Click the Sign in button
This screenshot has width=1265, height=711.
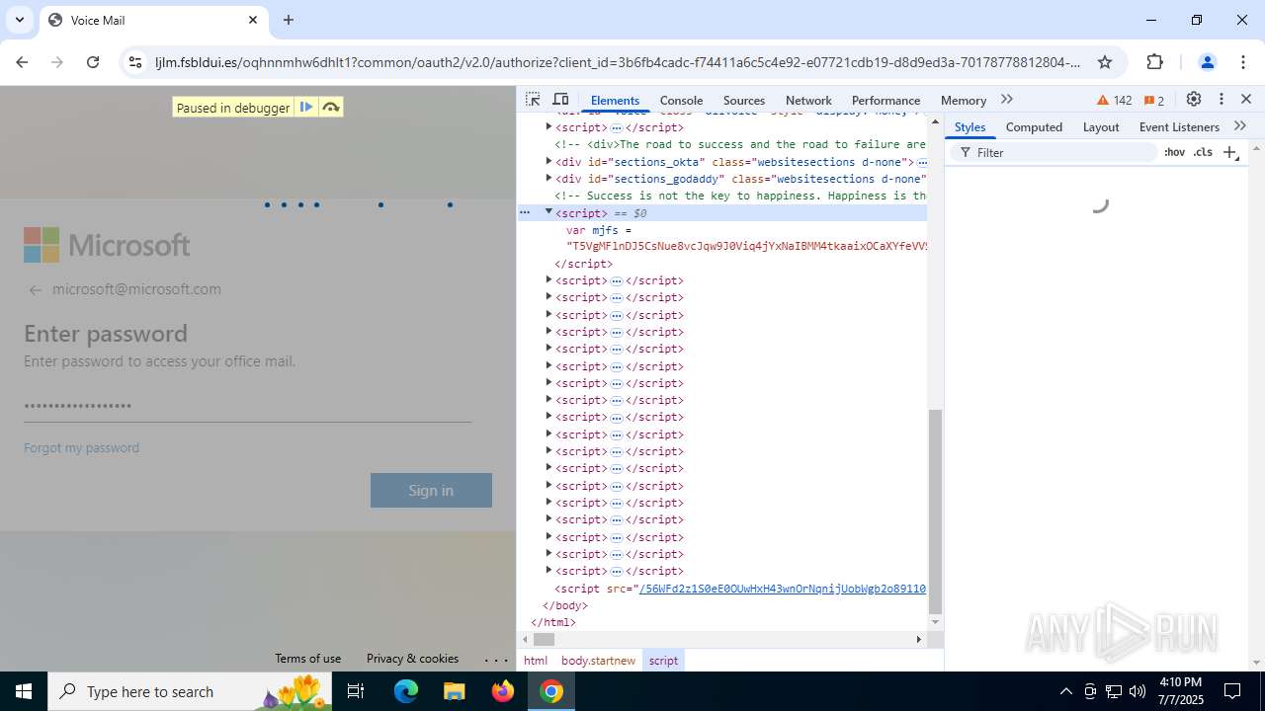click(431, 490)
